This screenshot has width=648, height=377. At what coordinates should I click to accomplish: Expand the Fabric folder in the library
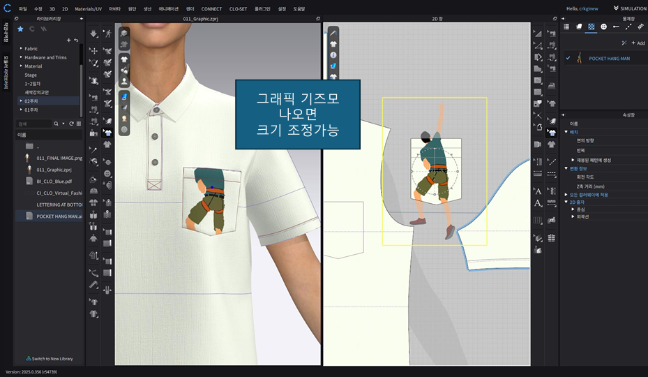coord(21,48)
